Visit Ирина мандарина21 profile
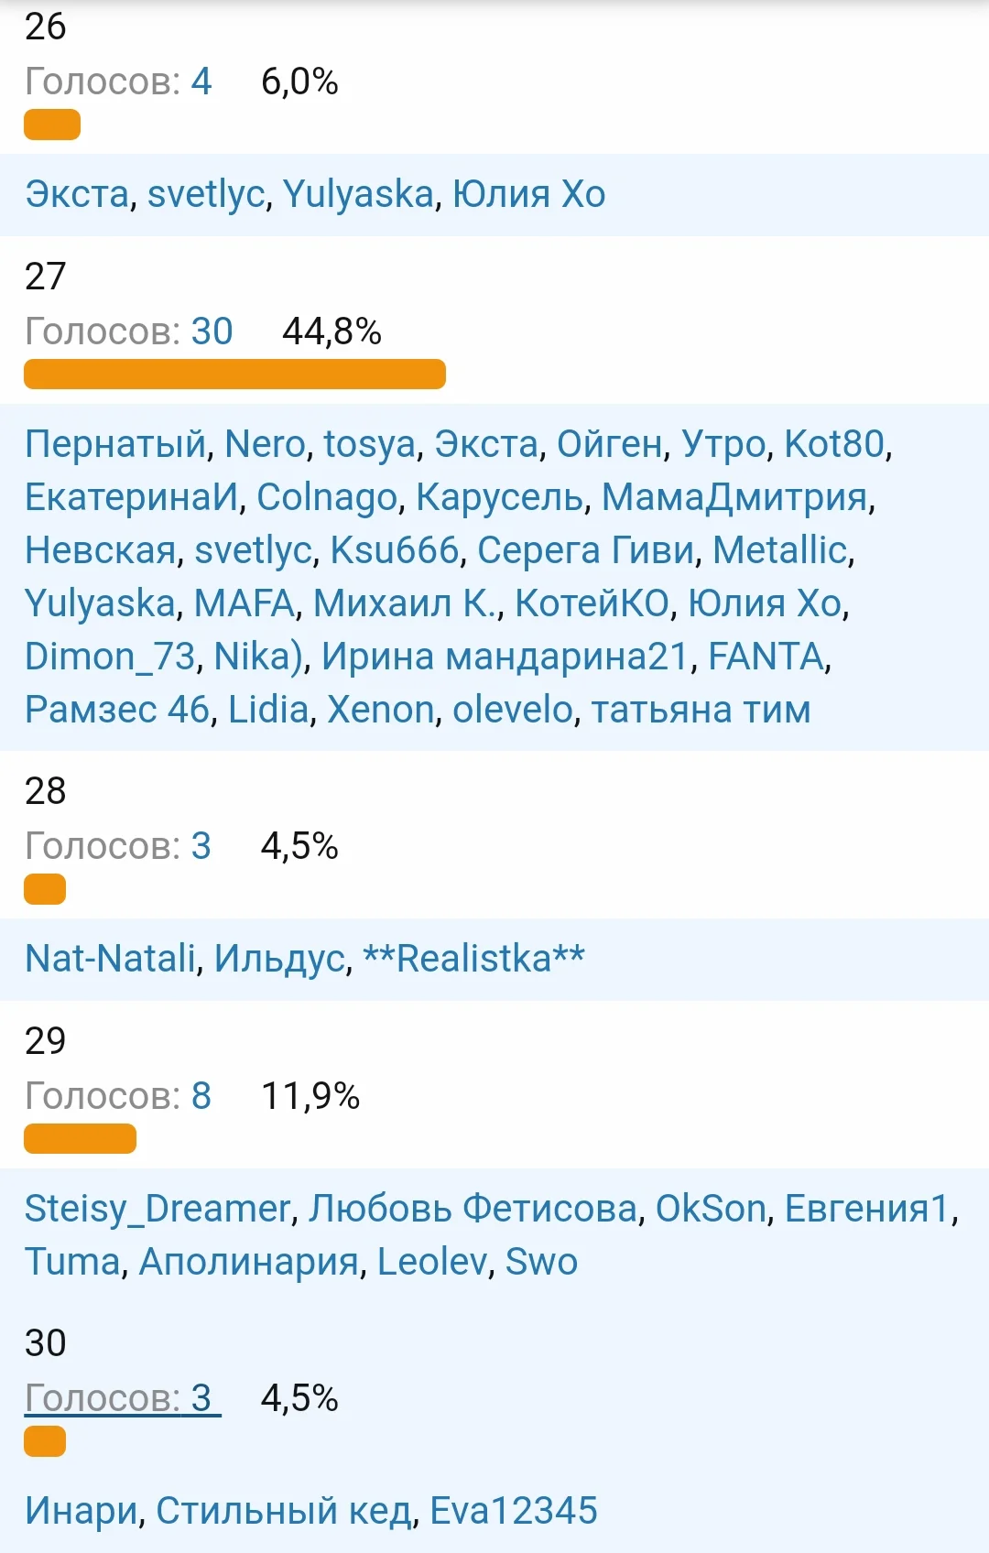The height and width of the screenshot is (1553, 989). point(505,657)
